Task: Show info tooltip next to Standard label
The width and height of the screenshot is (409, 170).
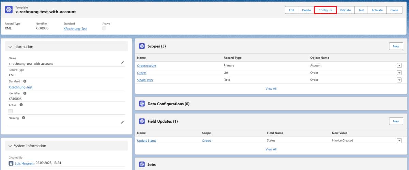Action: click(x=25, y=81)
